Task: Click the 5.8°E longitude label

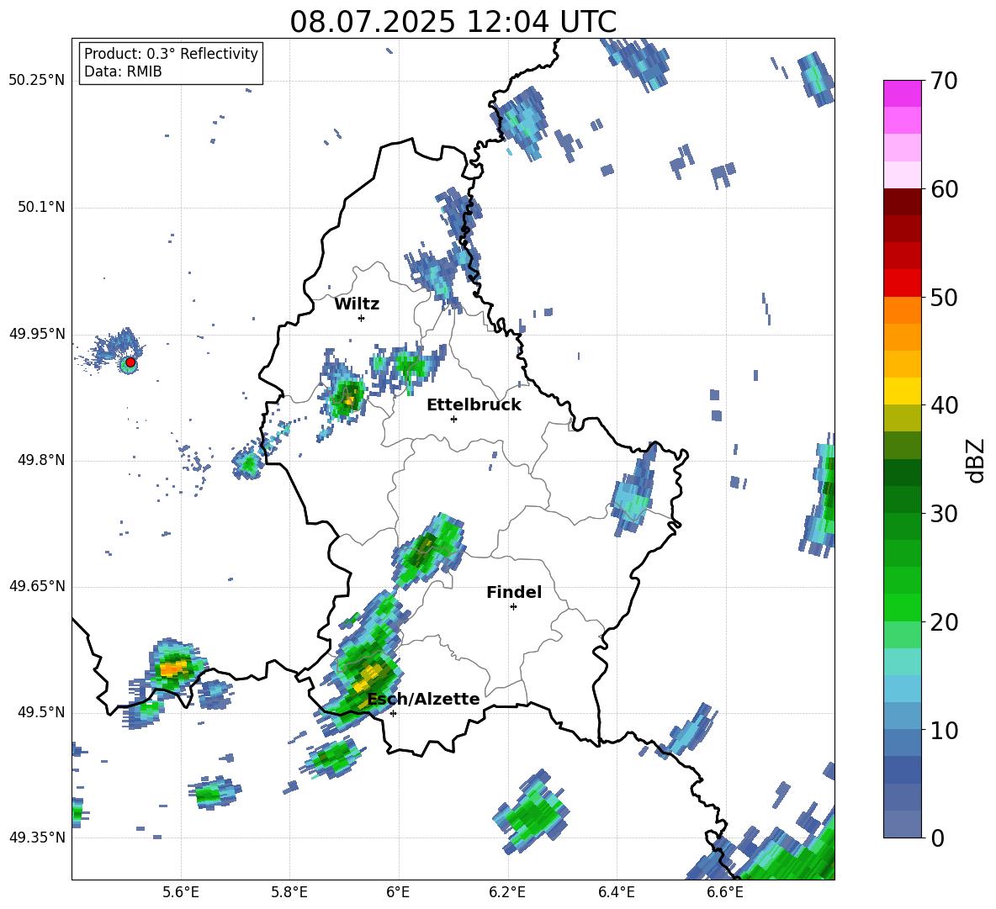Action: [x=289, y=892]
